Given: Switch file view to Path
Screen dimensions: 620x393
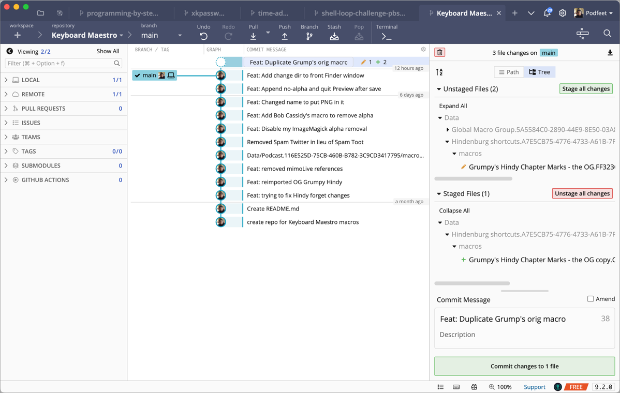Looking at the screenshot, I should pos(509,72).
